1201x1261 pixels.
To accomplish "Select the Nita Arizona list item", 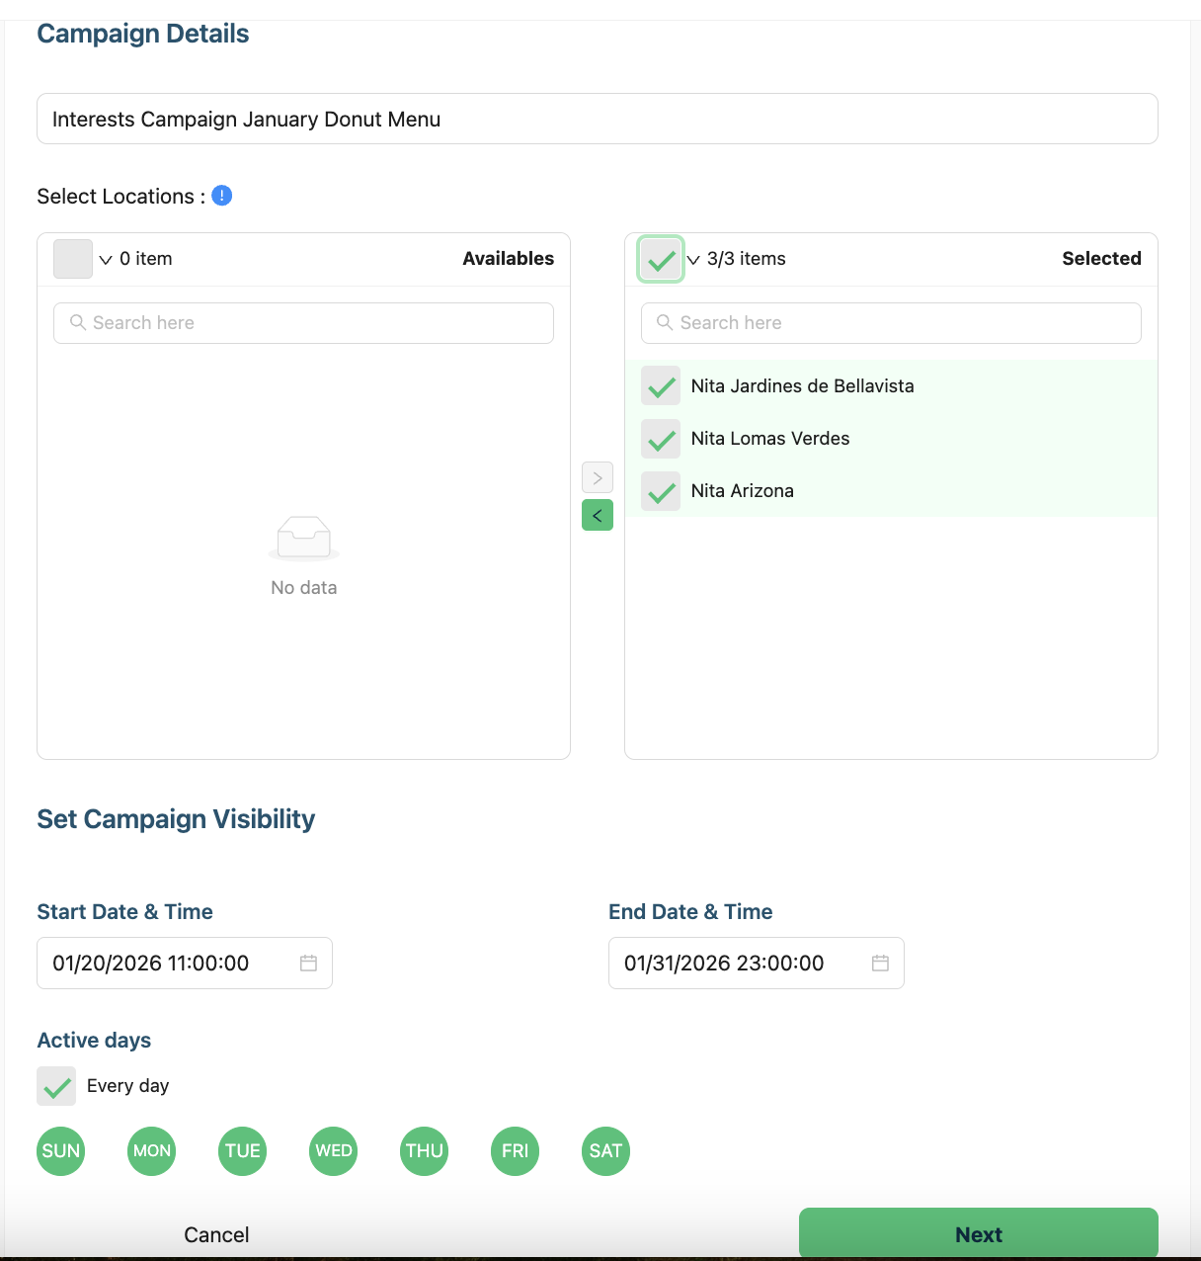I will (x=743, y=491).
